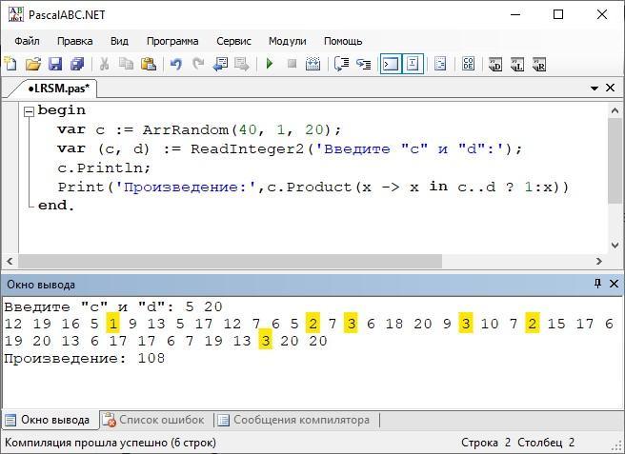The image size is (625, 454).
Task: Click the step into debug icon
Action: (364, 64)
